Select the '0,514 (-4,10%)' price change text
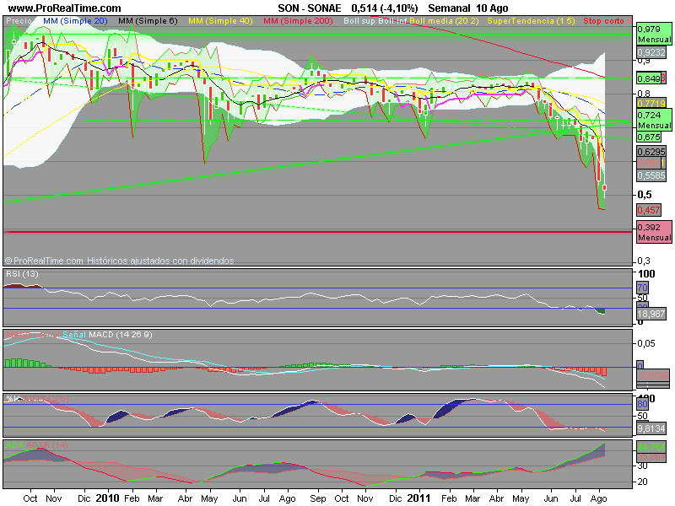The image size is (675, 506). coord(385,8)
